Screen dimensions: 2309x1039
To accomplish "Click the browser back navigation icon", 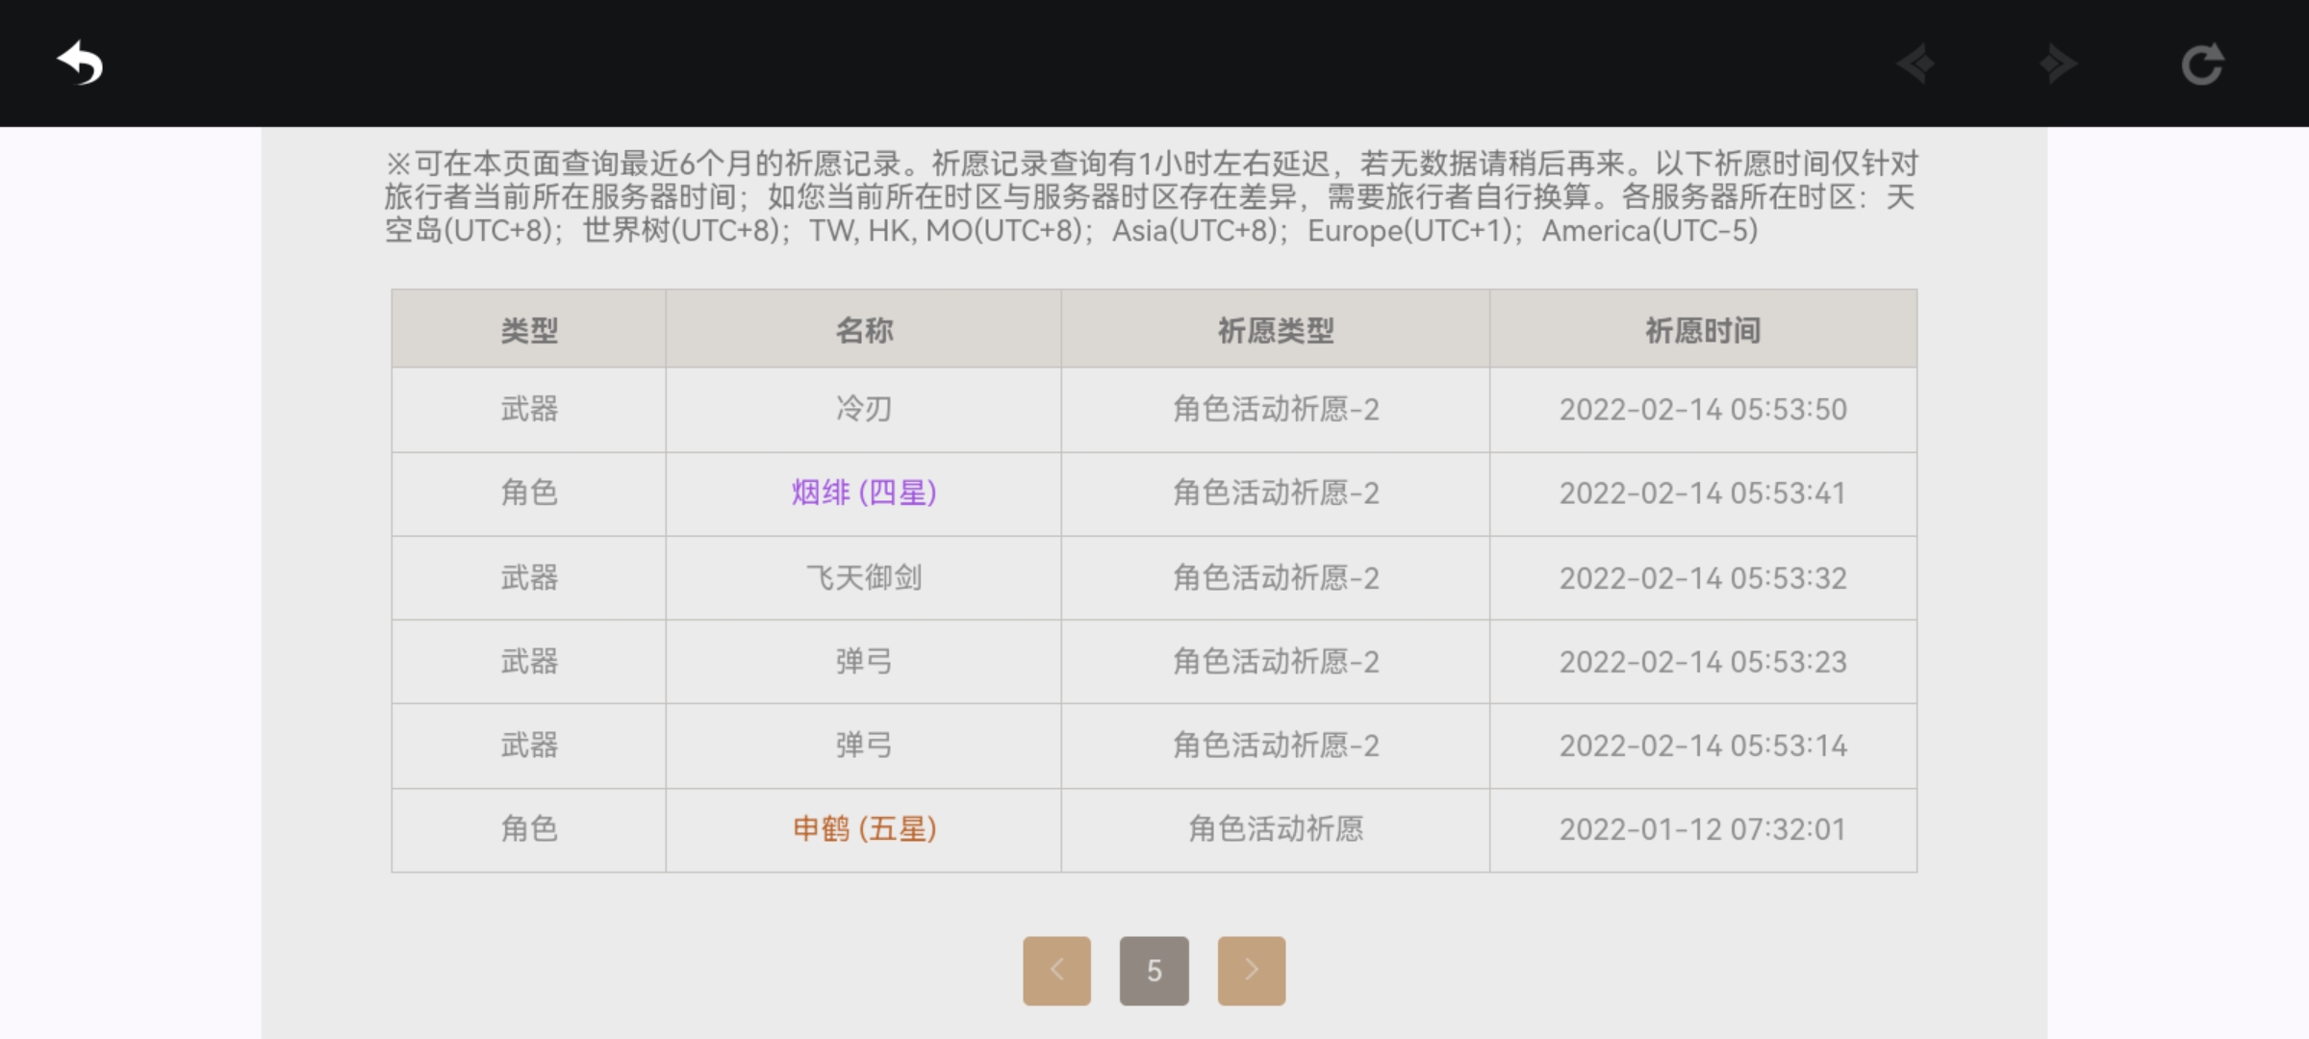I will 1916,64.
